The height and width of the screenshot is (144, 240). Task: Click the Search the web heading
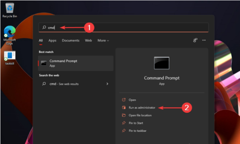[x=49, y=75]
